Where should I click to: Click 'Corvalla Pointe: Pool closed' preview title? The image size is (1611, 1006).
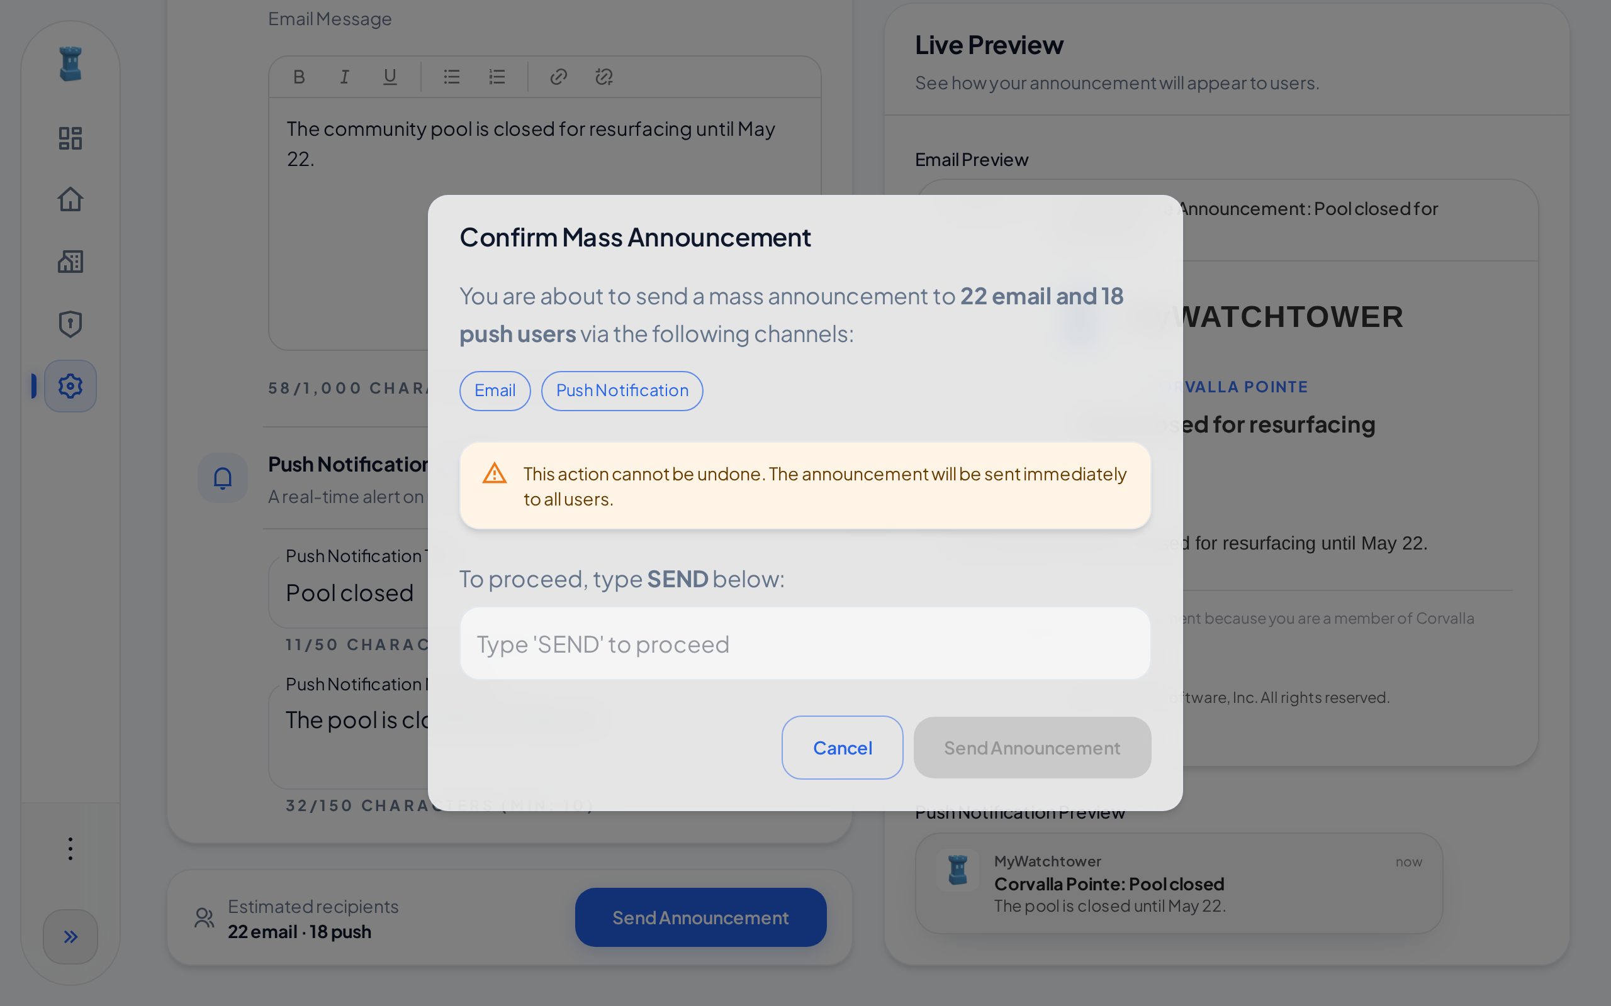coord(1109,883)
